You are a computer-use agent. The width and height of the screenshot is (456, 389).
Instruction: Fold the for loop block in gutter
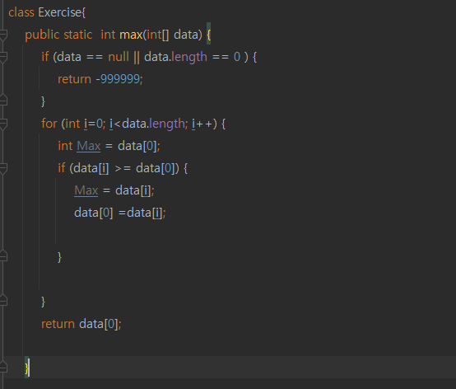tap(3, 124)
